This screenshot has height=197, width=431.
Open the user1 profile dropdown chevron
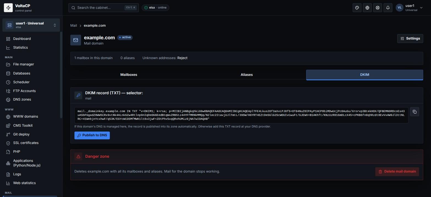(421, 8)
